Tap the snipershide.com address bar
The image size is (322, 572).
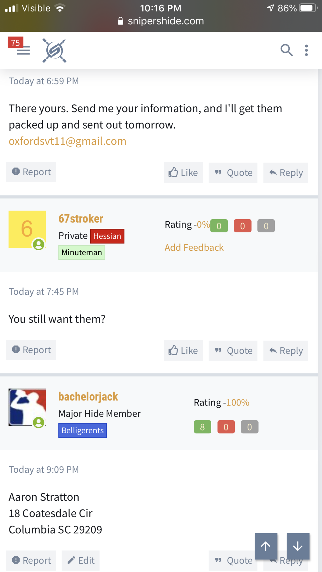click(x=161, y=21)
